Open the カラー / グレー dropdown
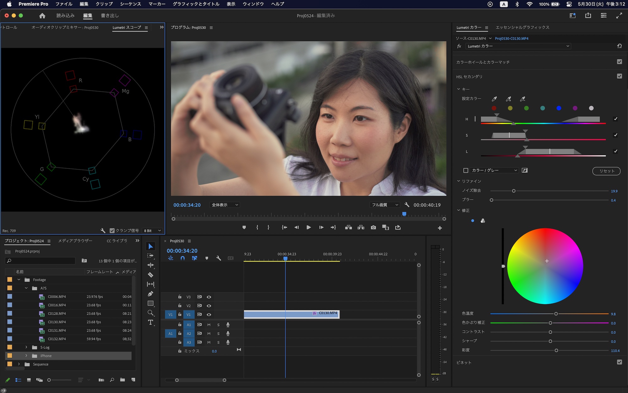The width and height of the screenshot is (628, 393). (494, 170)
